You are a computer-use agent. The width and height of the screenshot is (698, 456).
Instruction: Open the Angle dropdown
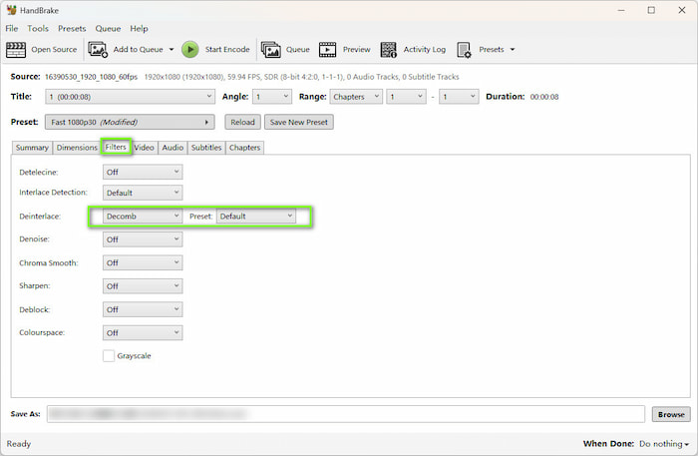(272, 97)
